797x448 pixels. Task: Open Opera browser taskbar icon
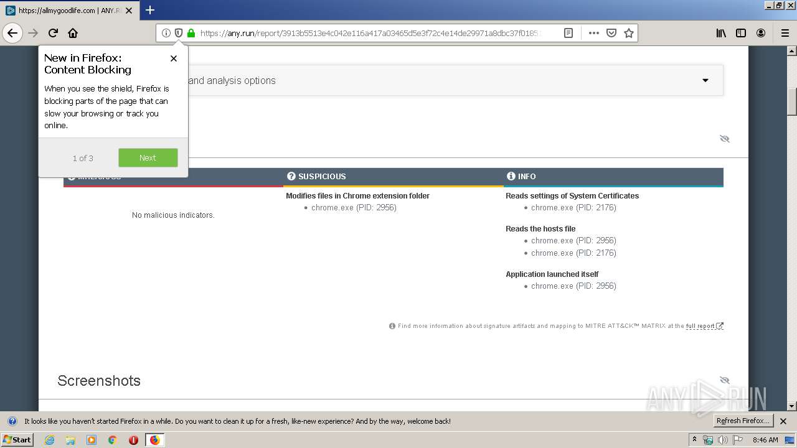[133, 440]
